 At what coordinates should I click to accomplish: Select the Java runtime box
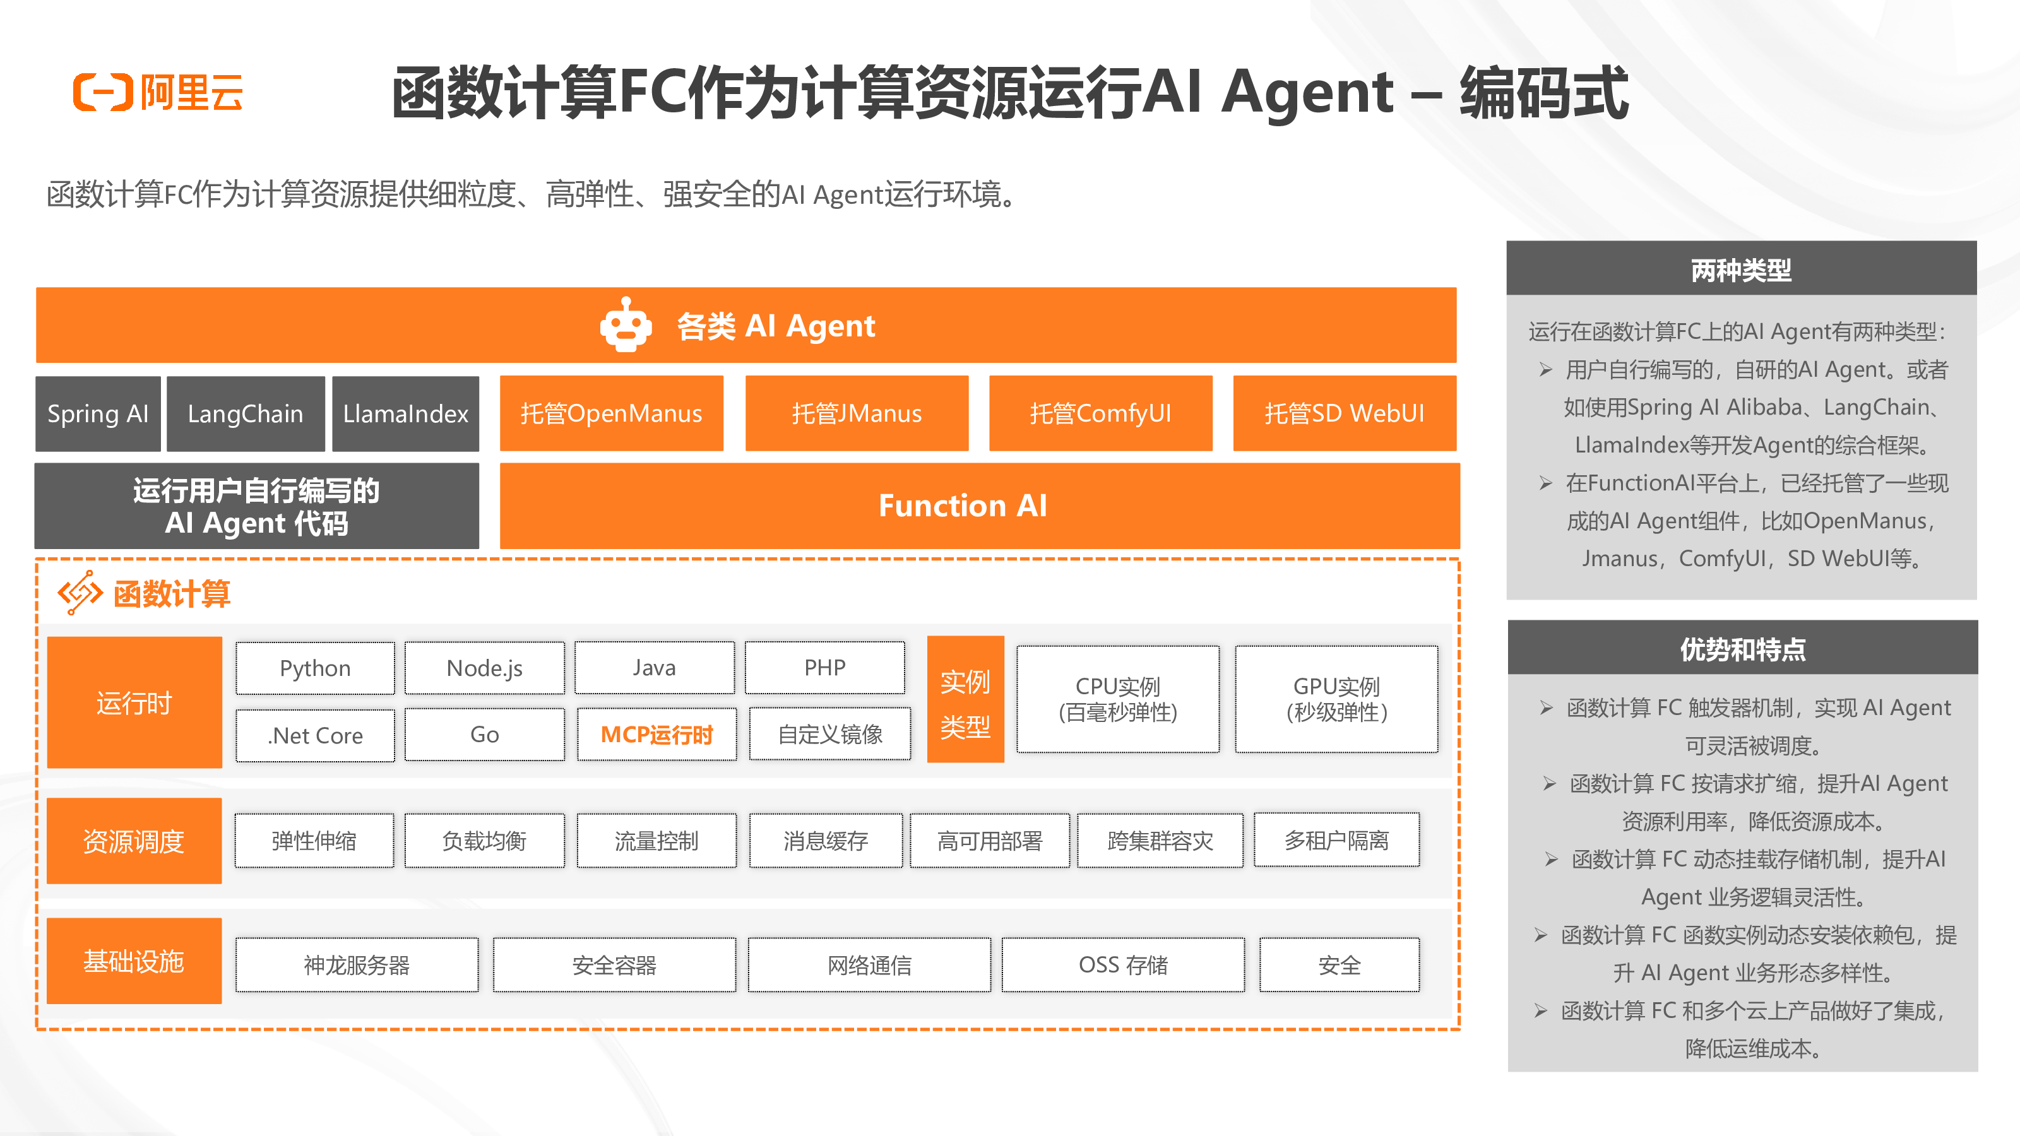pos(655,668)
